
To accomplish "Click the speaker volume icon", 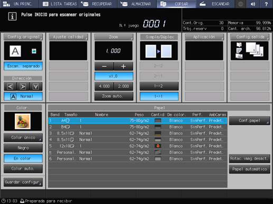I will 253,4.
